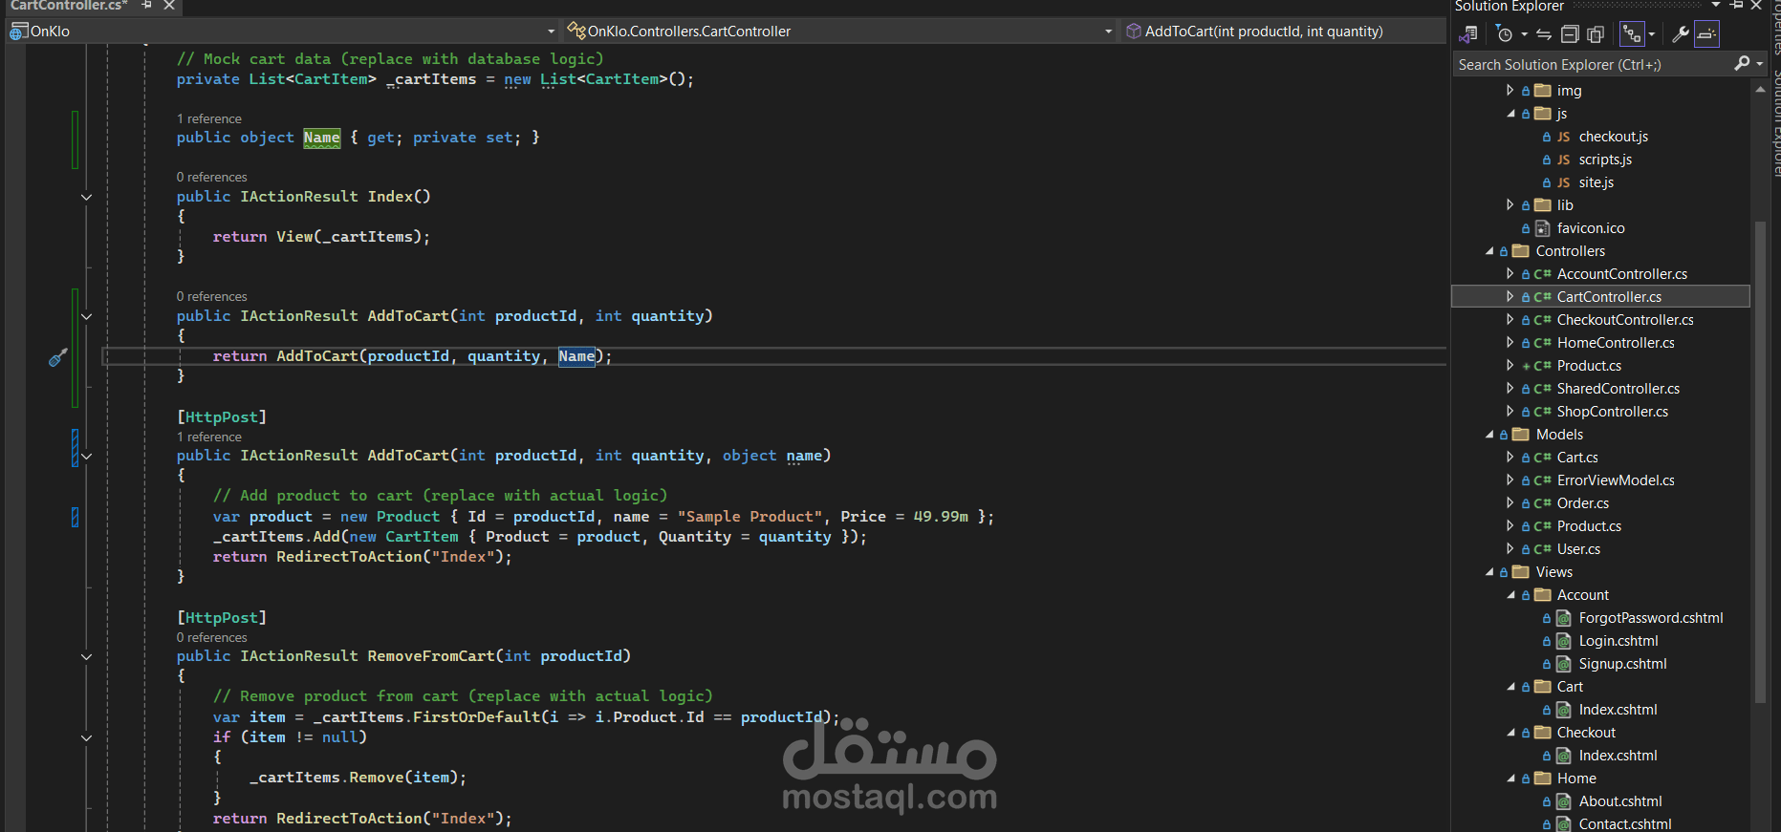Screen dimensions: 1781x832
Task: Collapse the Models folder
Action: pos(1488,434)
